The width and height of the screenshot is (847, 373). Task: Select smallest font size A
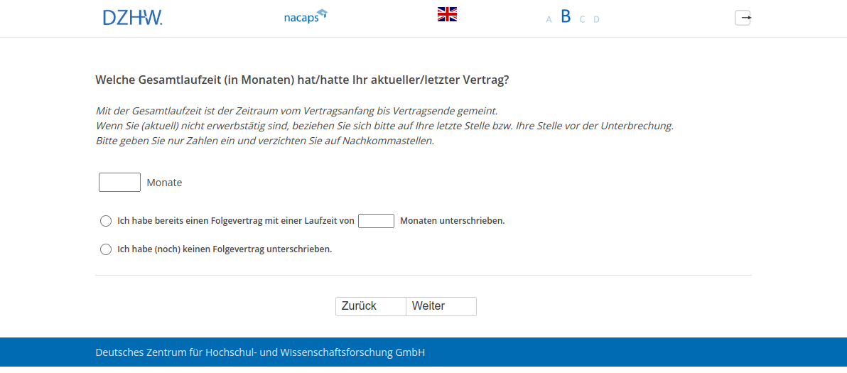coord(549,19)
